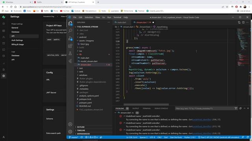Open editor more actions ellipsis
The width and height of the screenshot is (252, 141).
click(248, 22)
